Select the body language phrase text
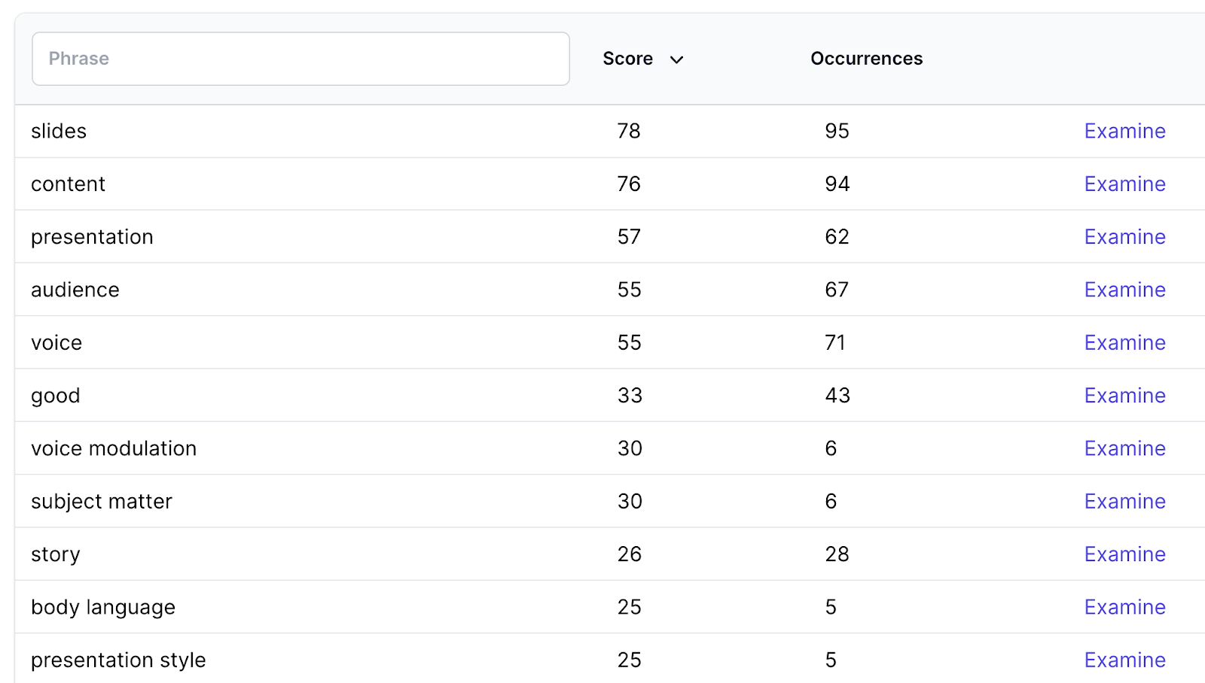 click(x=103, y=608)
